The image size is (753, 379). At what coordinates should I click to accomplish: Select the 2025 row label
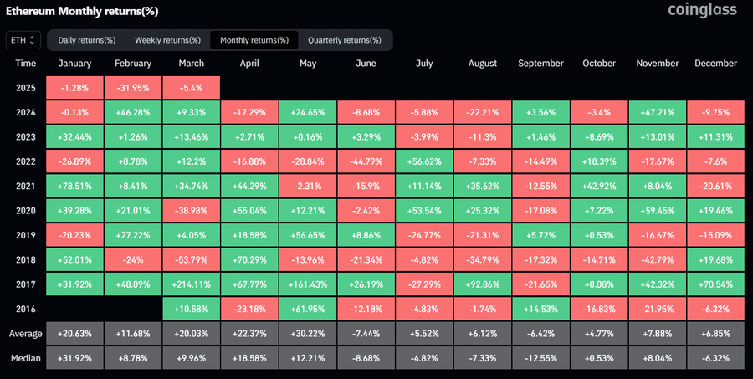pyautogui.click(x=26, y=88)
